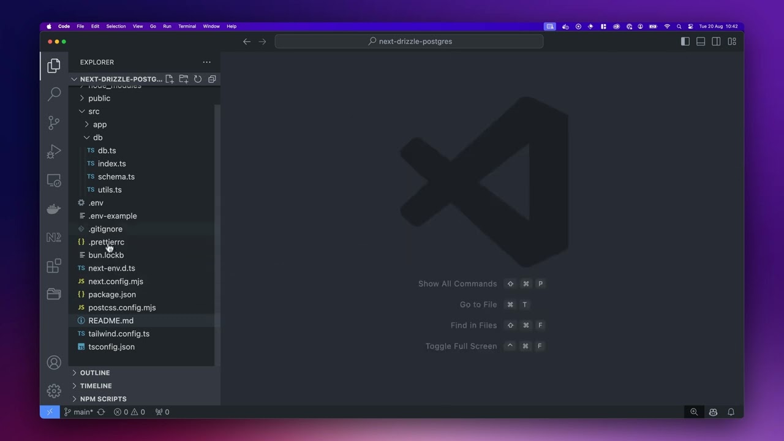Click the remote window indicator in status bar
This screenshot has width=784, height=441.
point(50,412)
